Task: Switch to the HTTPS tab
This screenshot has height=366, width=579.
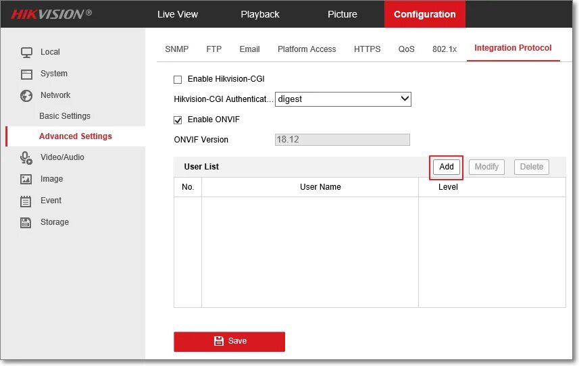Action: (x=367, y=49)
